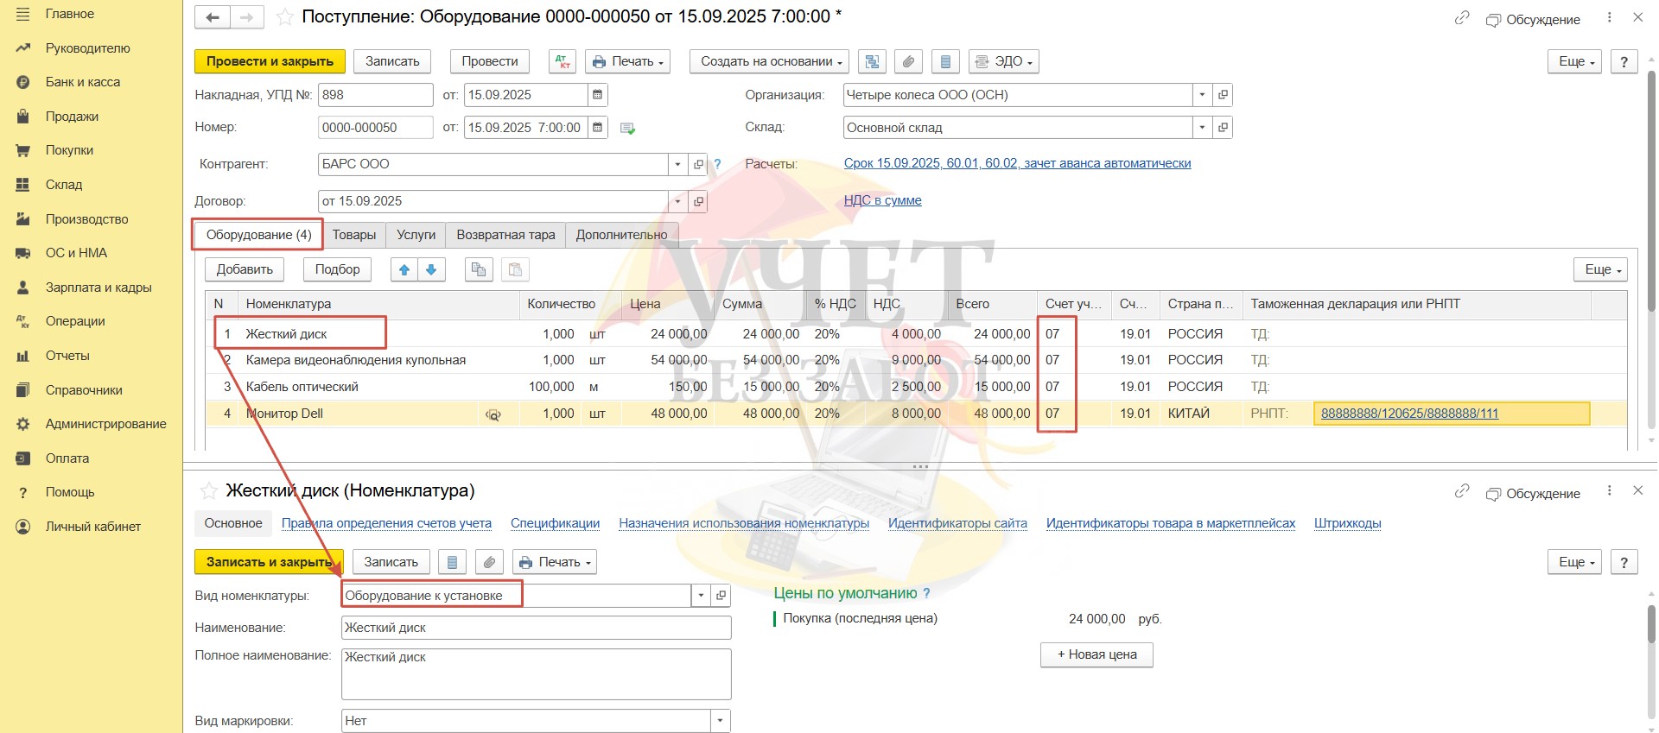Open the Печать dropdown in receipt toolbar

point(628,61)
